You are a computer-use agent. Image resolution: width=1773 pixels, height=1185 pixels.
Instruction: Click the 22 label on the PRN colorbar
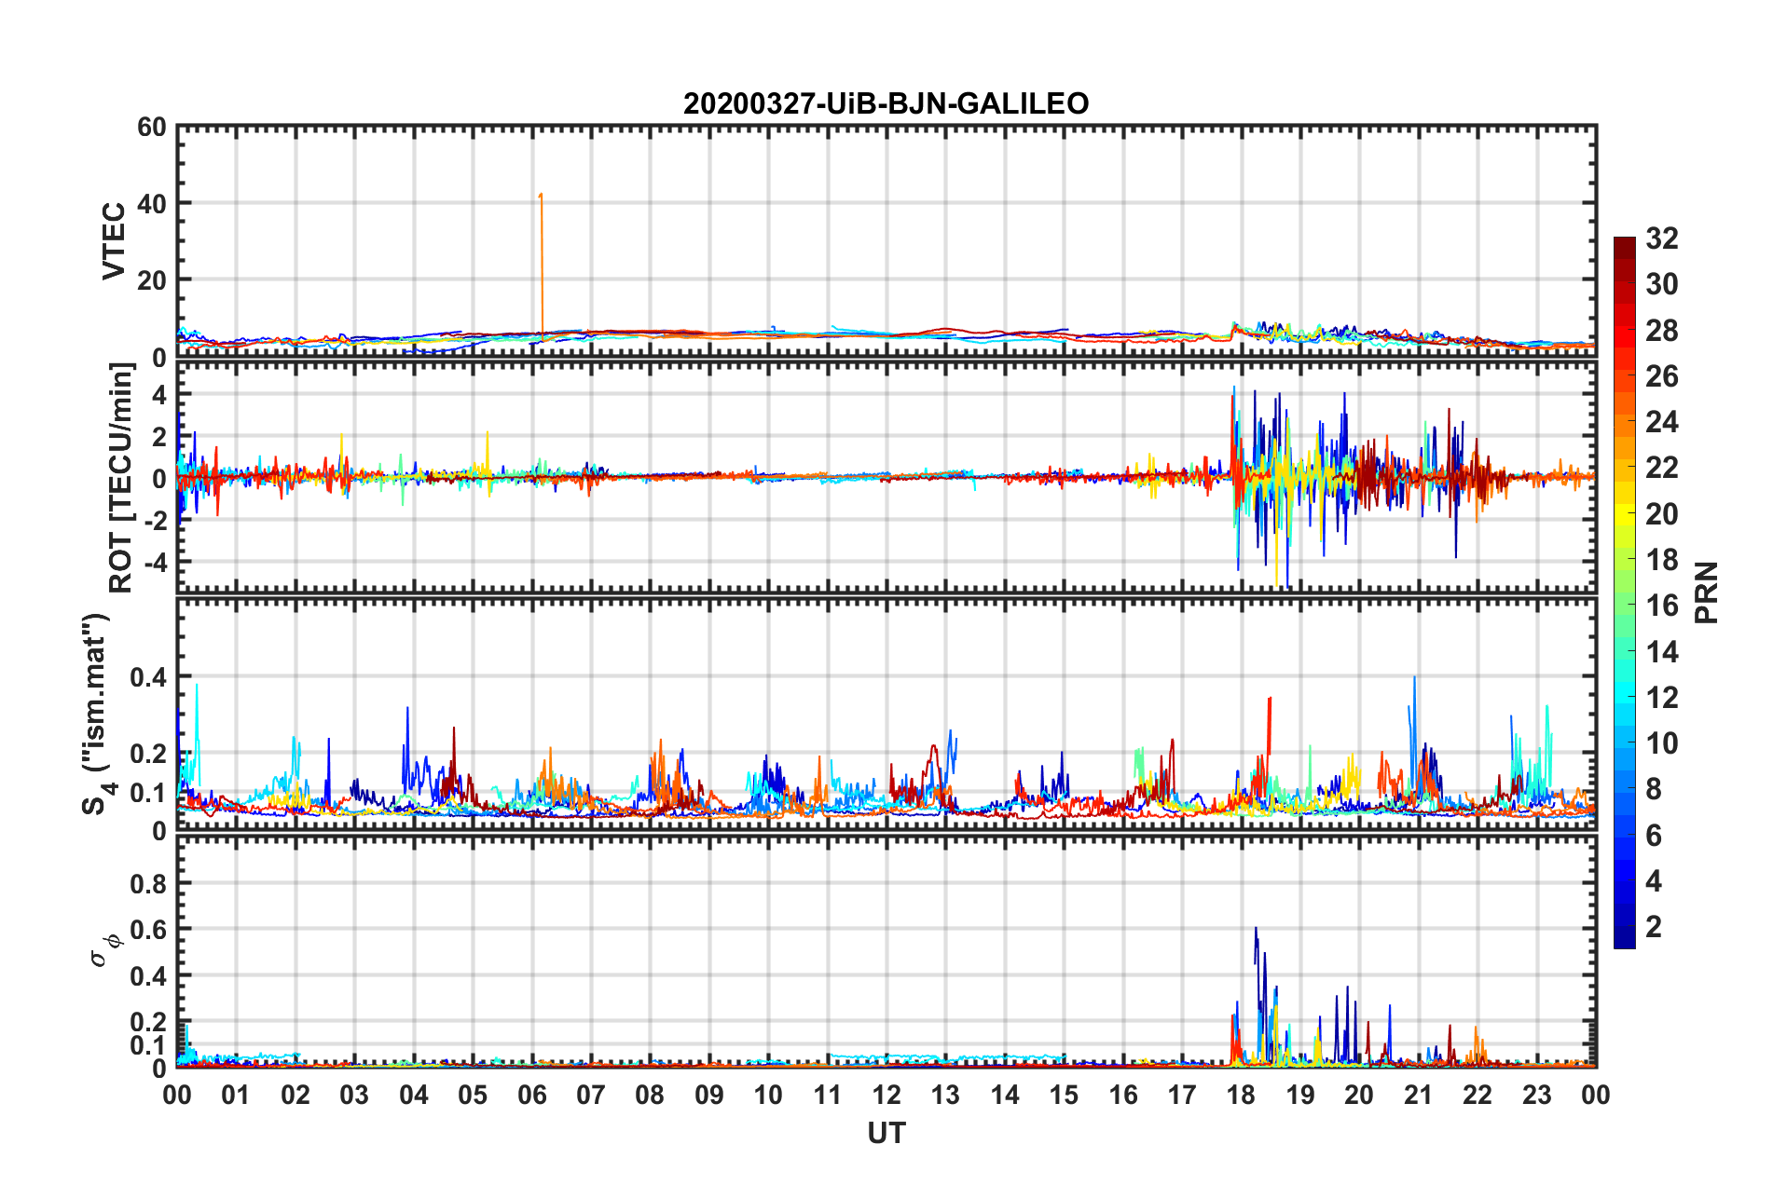click(1662, 468)
